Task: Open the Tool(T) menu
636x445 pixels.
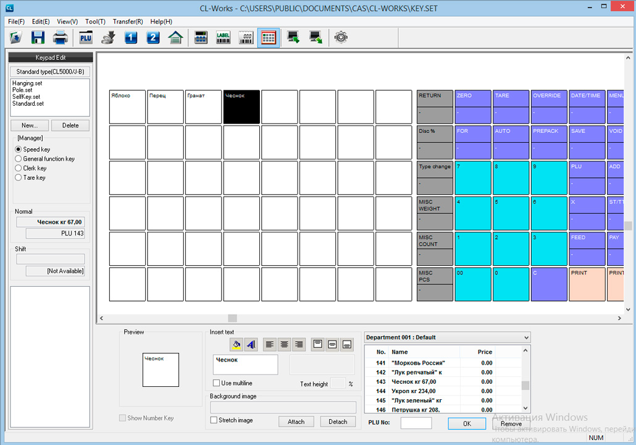Action: 95,21
